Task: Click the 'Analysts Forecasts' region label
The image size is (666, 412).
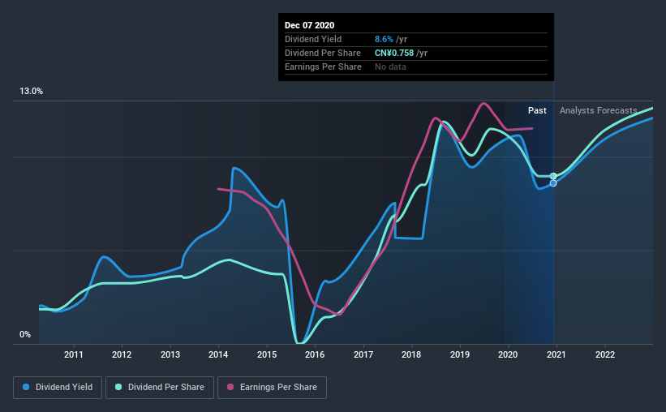Action: pyautogui.click(x=599, y=110)
